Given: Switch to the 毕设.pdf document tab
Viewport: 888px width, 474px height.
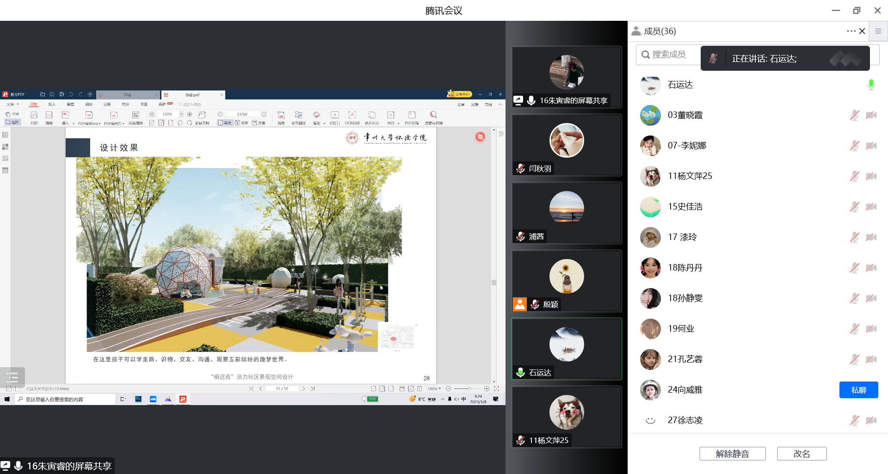Looking at the screenshot, I should point(192,95).
